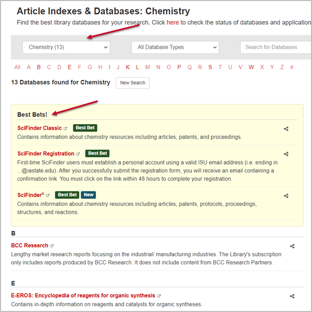Click the page title 'Article Indexes & Databases: Chemistry'
Viewport: 312px width, 312px height.
tap(103, 11)
